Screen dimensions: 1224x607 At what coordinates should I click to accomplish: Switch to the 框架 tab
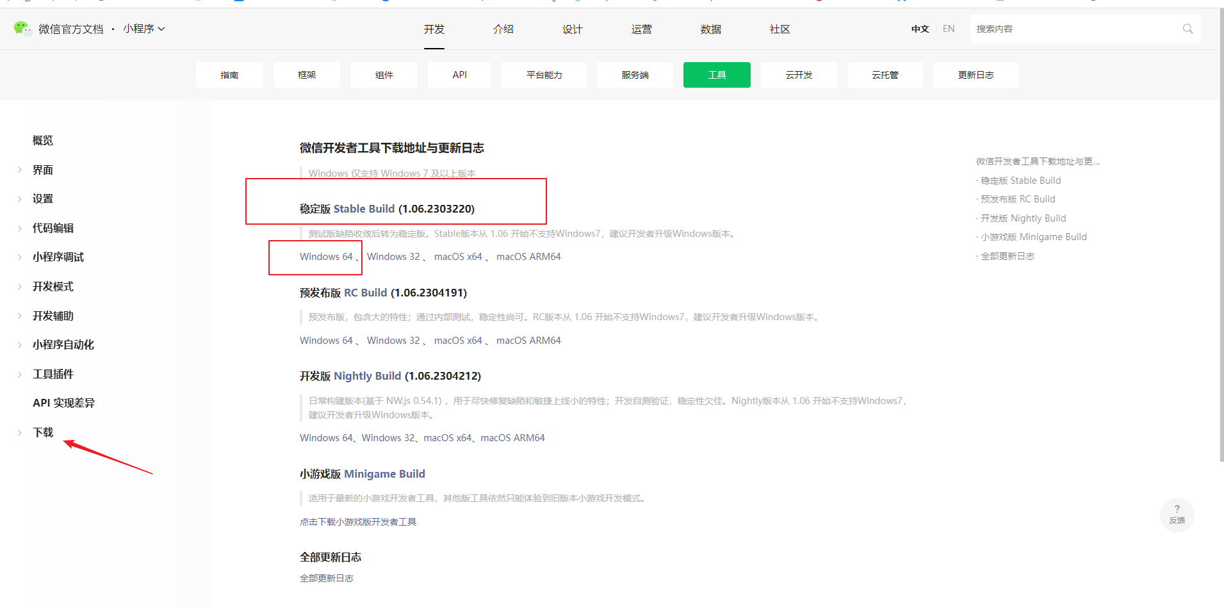(x=307, y=75)
